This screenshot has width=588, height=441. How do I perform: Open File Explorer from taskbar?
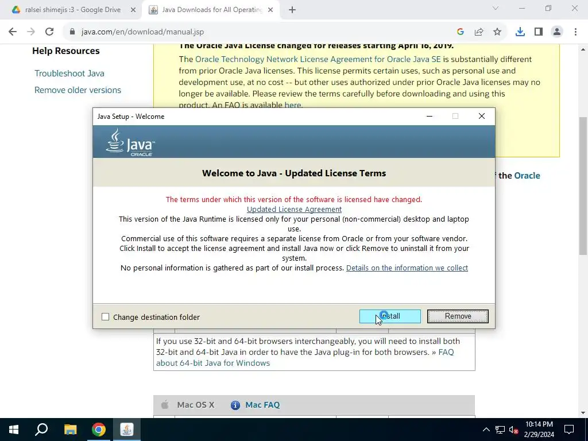point(70,430)
